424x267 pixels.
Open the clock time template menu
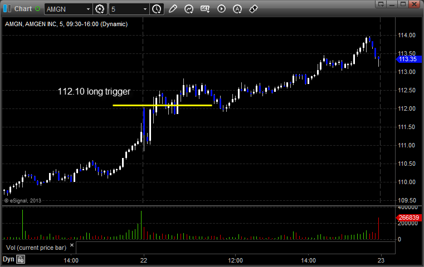click(157, 9)
